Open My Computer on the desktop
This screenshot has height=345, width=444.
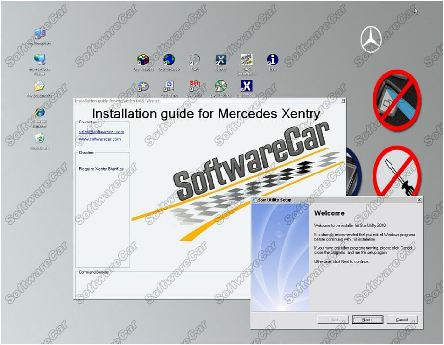tap(39, 35)
